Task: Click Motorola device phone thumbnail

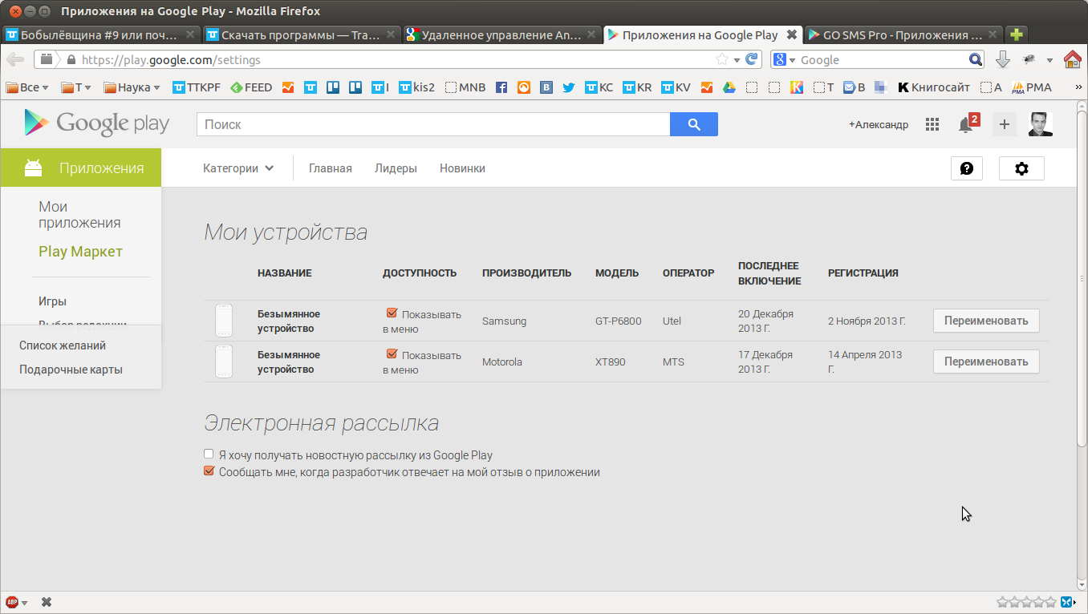Action: click(224, 362)
